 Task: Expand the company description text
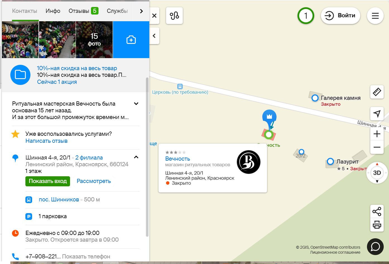tap(136, 104)
